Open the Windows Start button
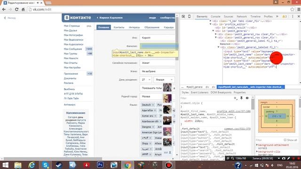The width and height of the screenshot is (301, 169). point(5,165)
